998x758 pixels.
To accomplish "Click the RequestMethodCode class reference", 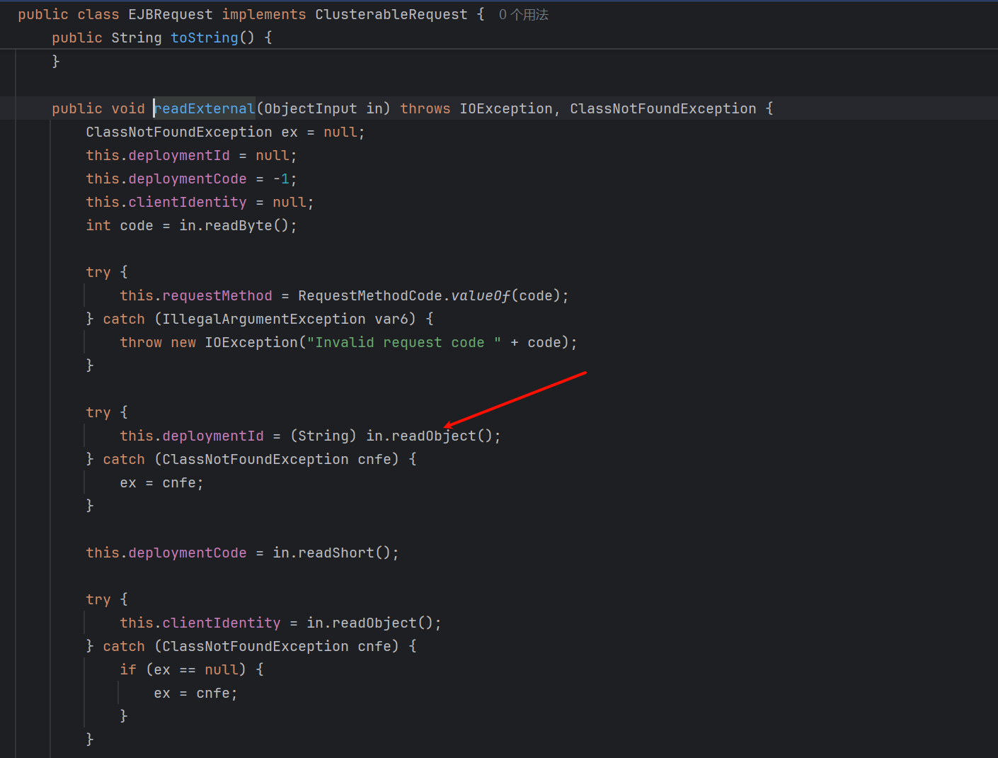I will pos(369,295).
